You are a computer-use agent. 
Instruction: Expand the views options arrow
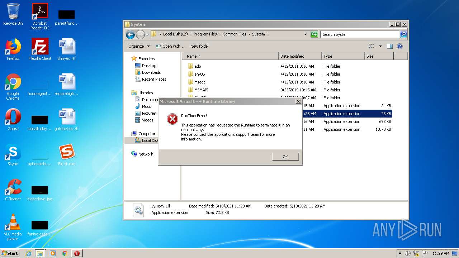click(x=380, y=46)
